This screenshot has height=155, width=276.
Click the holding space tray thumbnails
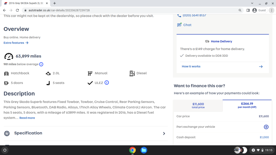click(x=240, y=150)
